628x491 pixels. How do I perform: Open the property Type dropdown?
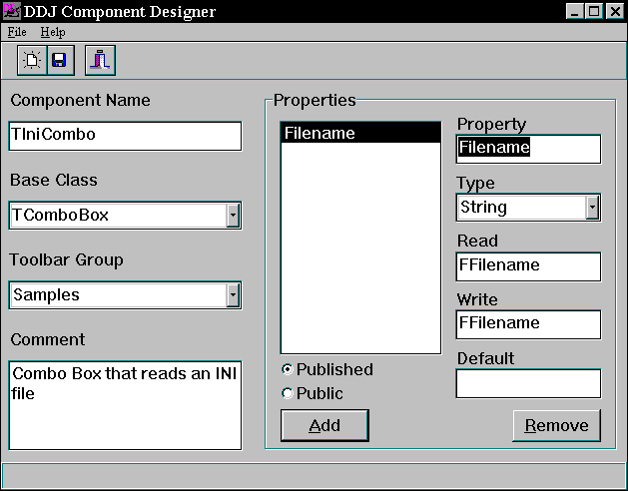(x=592, y=208)
